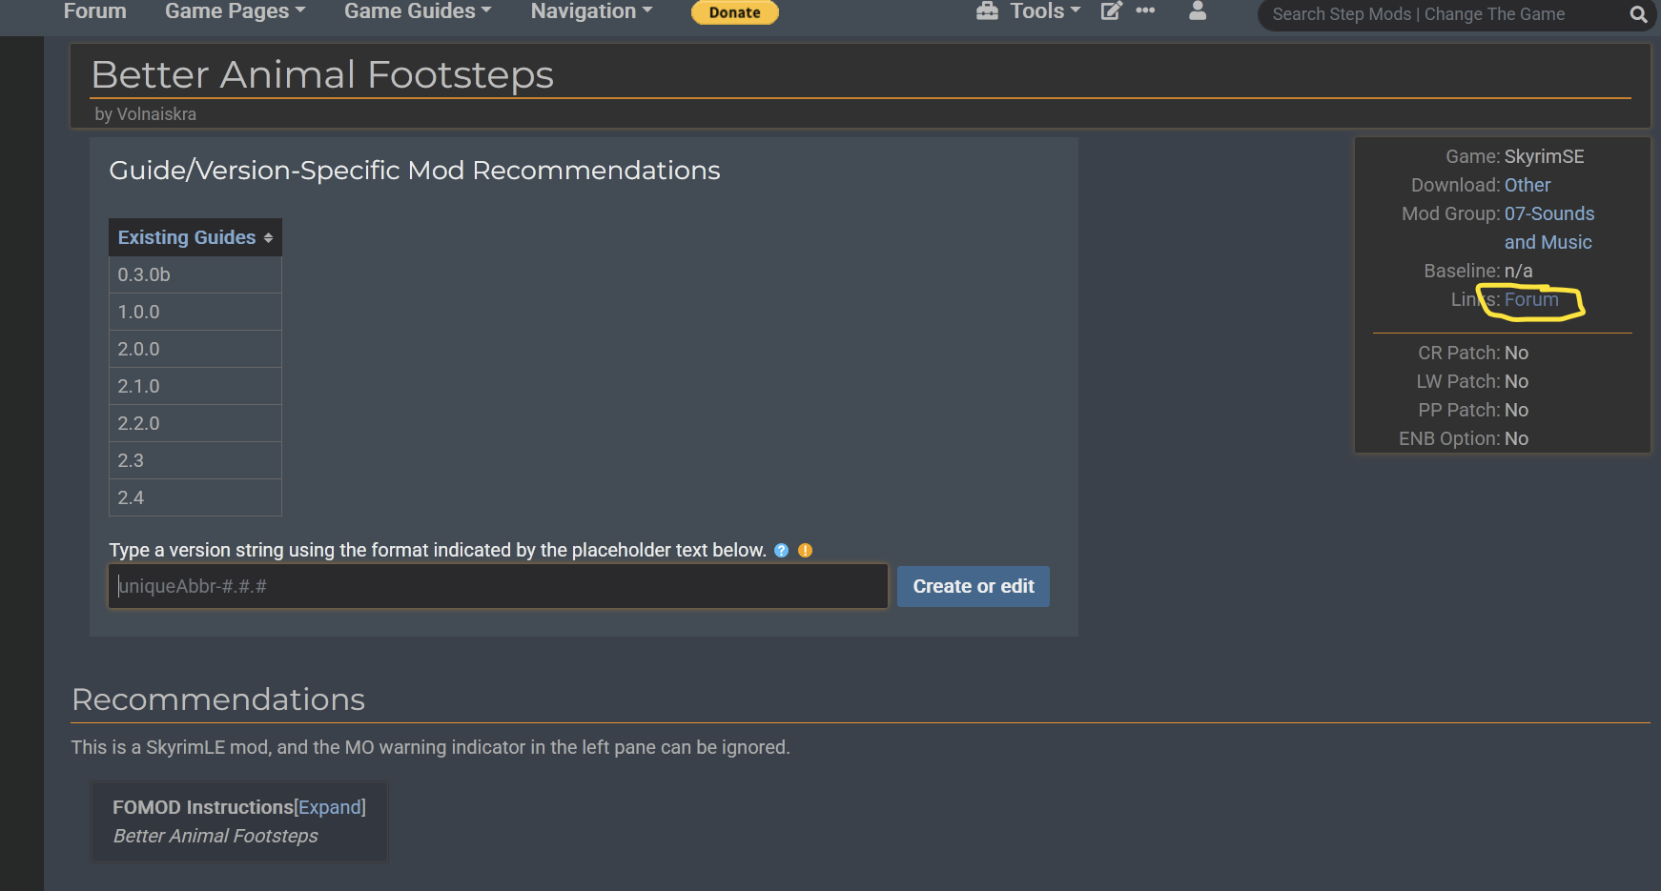Image resolution: width=1661 pixels, height=891 pixels.
Task: Click the search magnifier icon
Action: point(1638,14)
